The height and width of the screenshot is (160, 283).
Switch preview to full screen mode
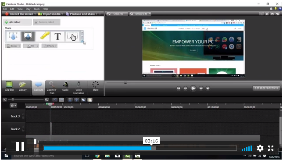coord(272,14)
